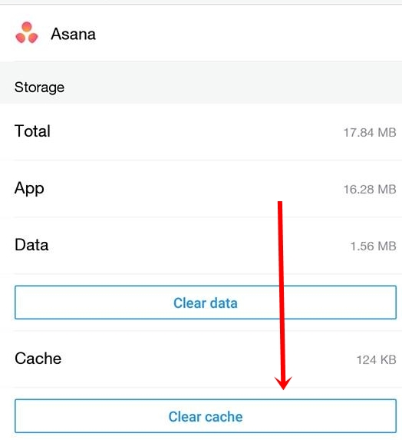The image size is (402, 440).
Task: Select the Storage section header
Action: point(40,87)
